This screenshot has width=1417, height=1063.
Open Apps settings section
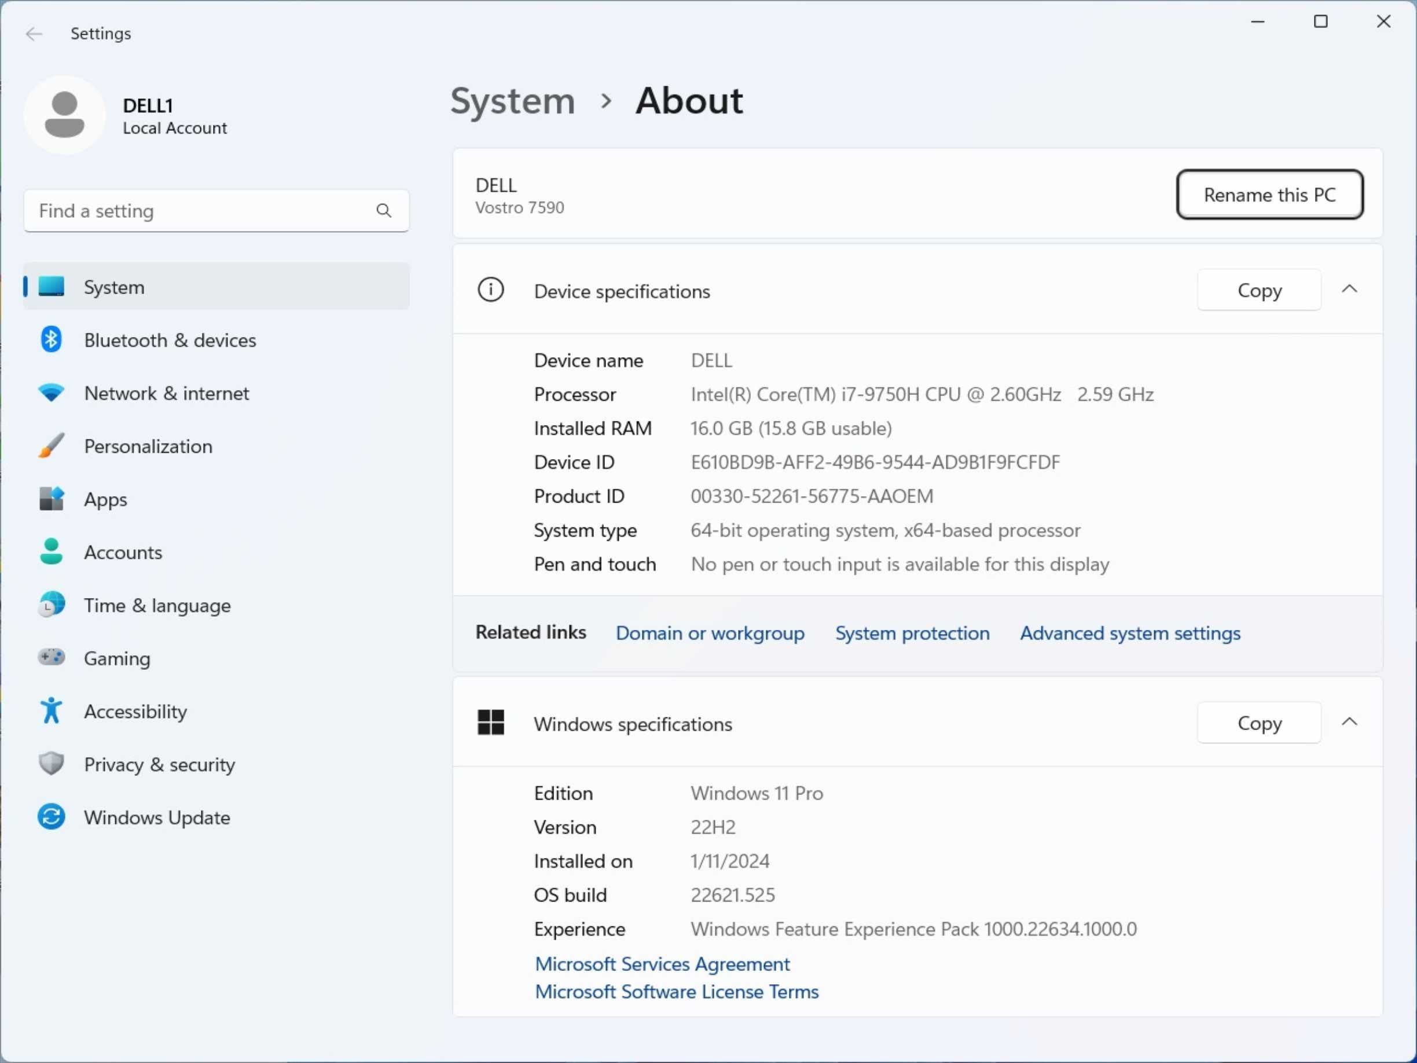click(105, 498)
